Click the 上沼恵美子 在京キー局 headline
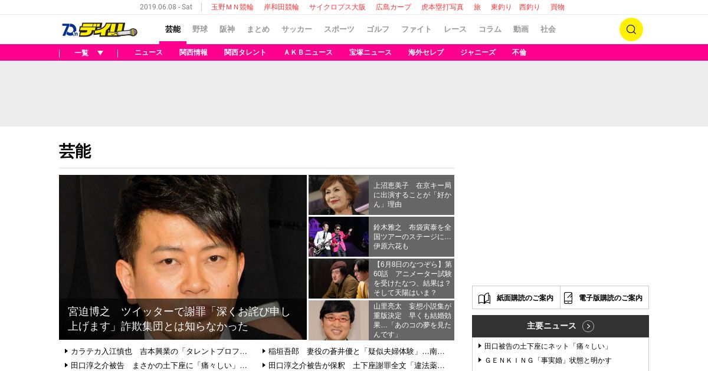Viewport: 708px width, 371px height. [x=412, y=195]
